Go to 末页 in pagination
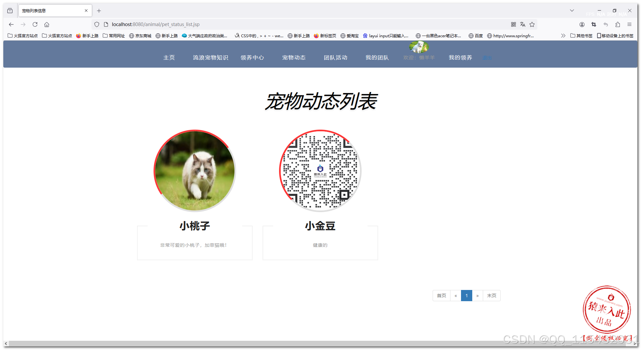The height and width of the screenshot is (350, 641). coord(492,296)
